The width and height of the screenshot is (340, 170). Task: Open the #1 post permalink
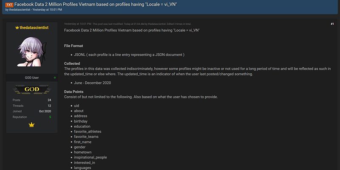click(332, 24)
